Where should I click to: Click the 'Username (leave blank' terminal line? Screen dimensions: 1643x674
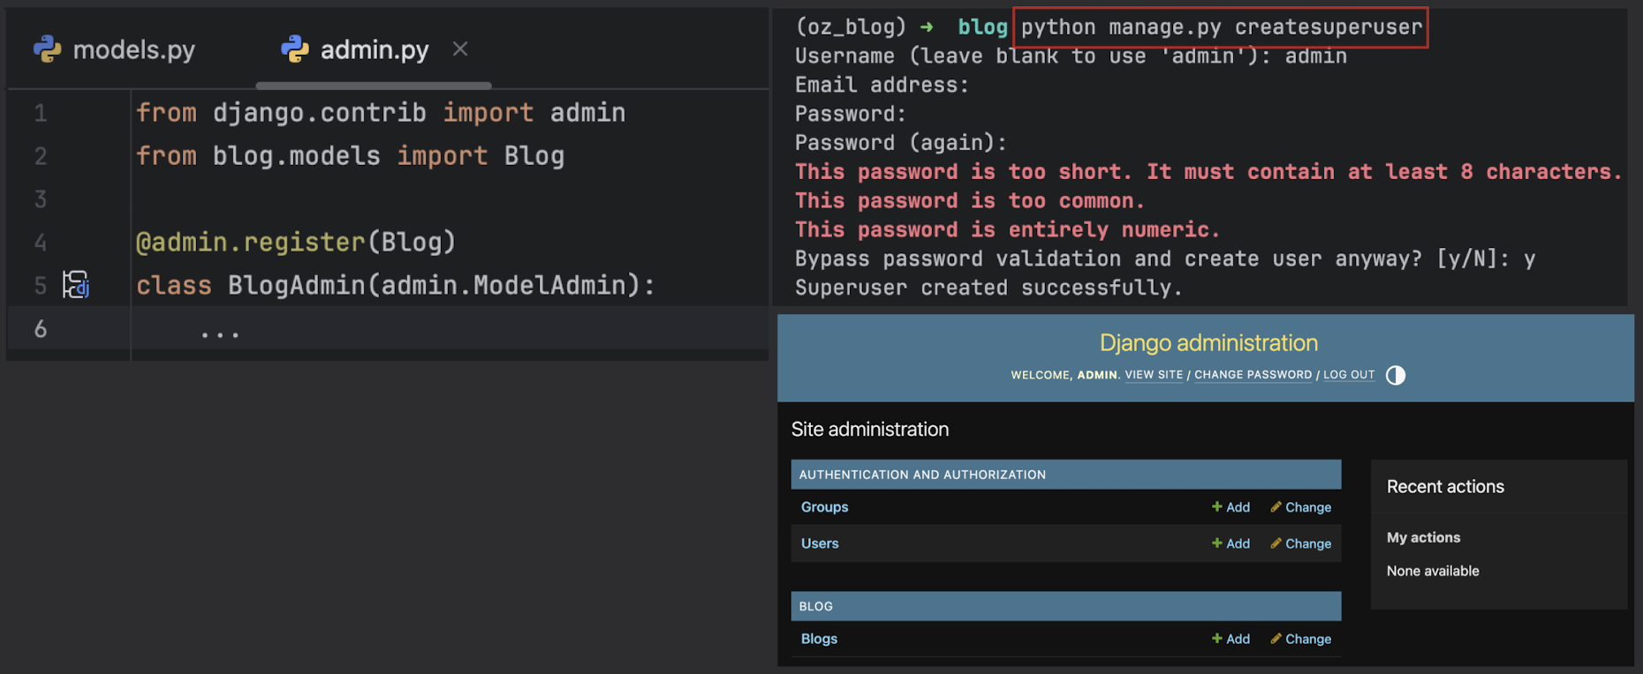[x=1071, y=56]
